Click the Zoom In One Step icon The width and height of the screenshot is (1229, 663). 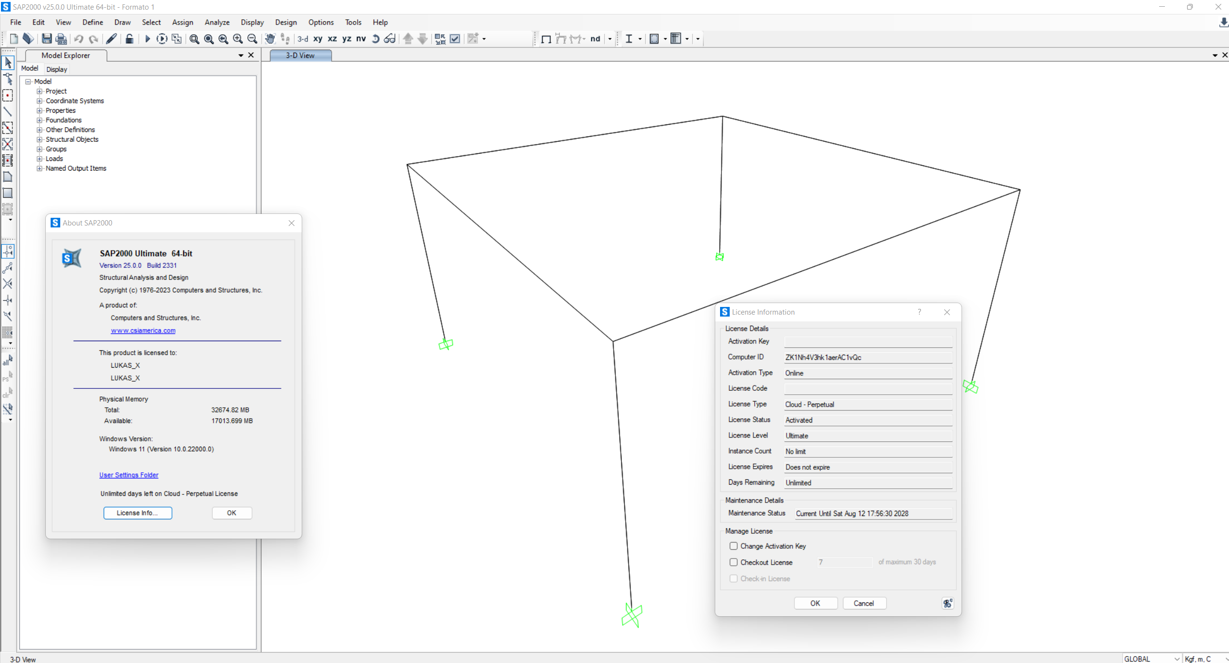pos(238,39)
